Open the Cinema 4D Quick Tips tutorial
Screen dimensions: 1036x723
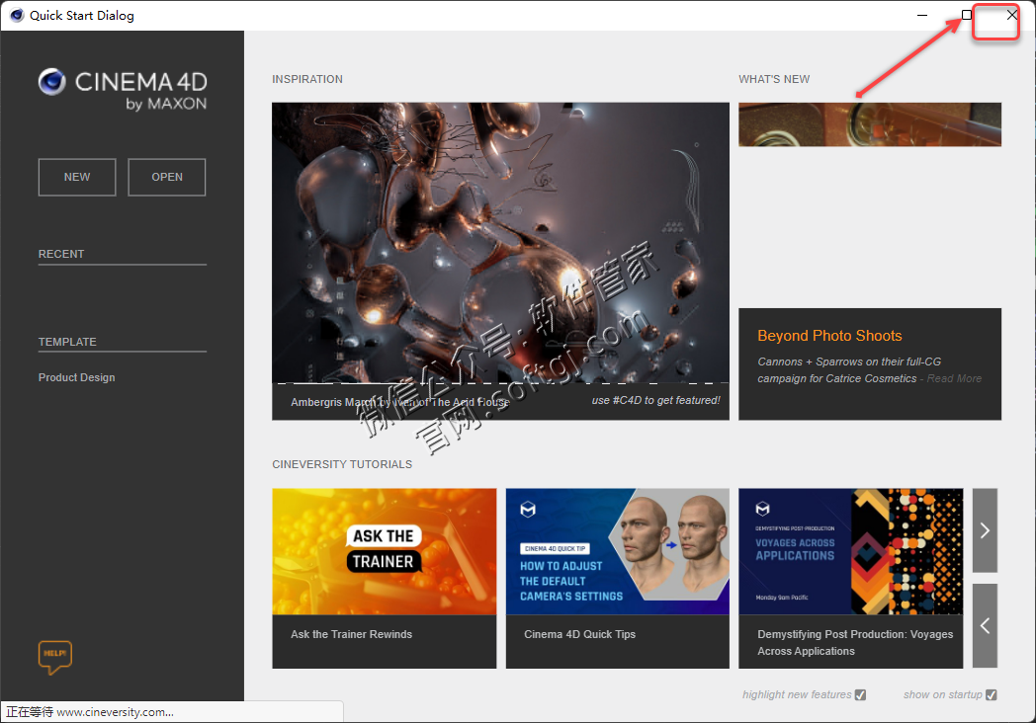pyautogui.click(x=617, y=551)
